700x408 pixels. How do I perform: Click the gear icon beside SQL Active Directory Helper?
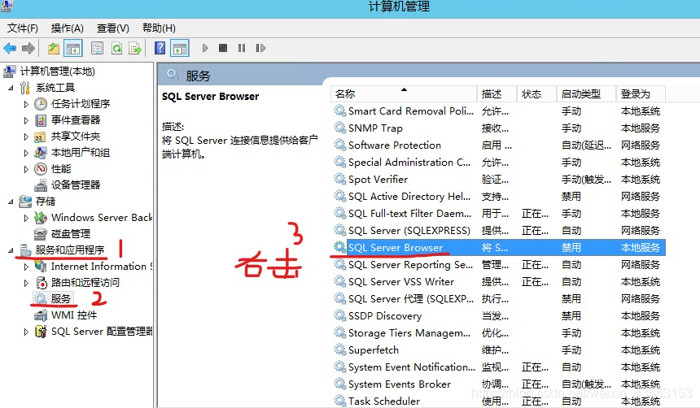340,196
